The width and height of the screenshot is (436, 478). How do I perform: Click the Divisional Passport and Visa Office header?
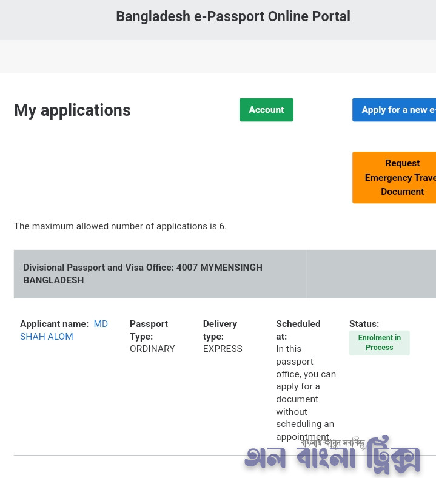(143, 274)
